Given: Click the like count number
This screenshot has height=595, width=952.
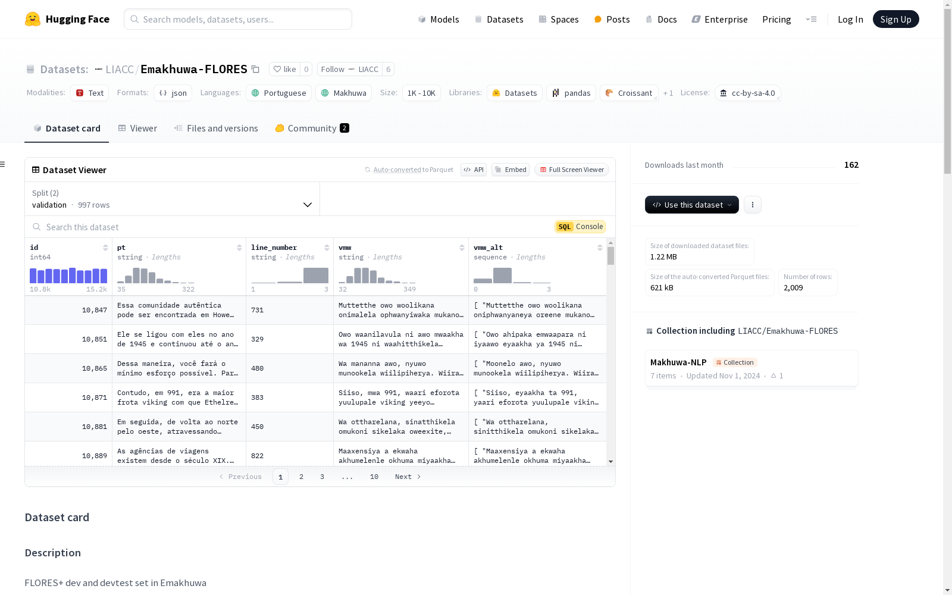Looking at the screenshot, I should coord(306,69).
